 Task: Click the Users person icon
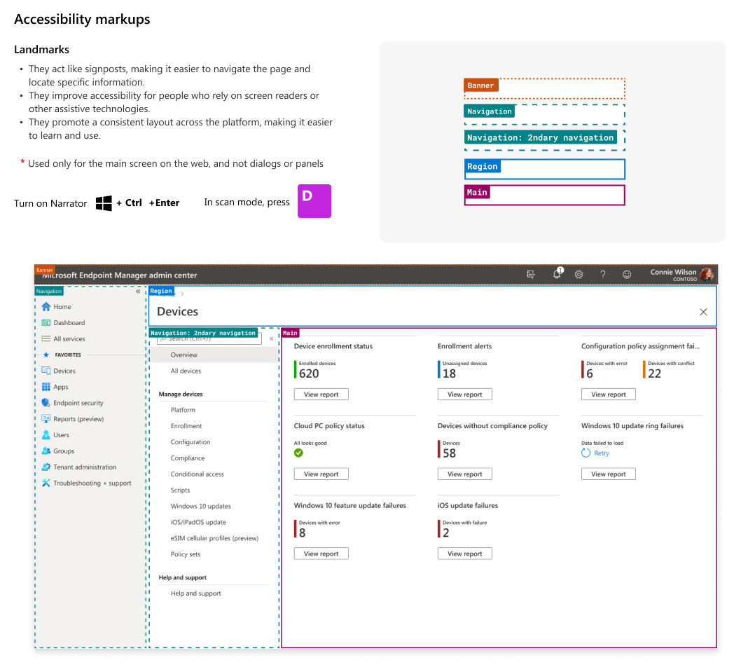(x=46, y=434)
